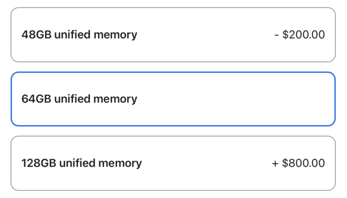This screenshot has height=198, width=347.
Task: Switch memory to the smallest 48GB tier
Action: 173,35
